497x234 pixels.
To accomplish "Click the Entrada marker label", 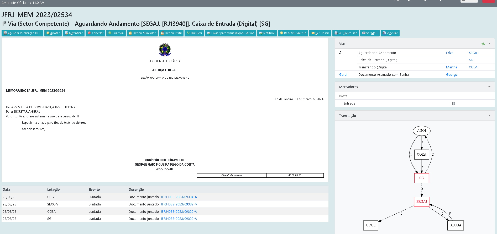I will (349, 104).
